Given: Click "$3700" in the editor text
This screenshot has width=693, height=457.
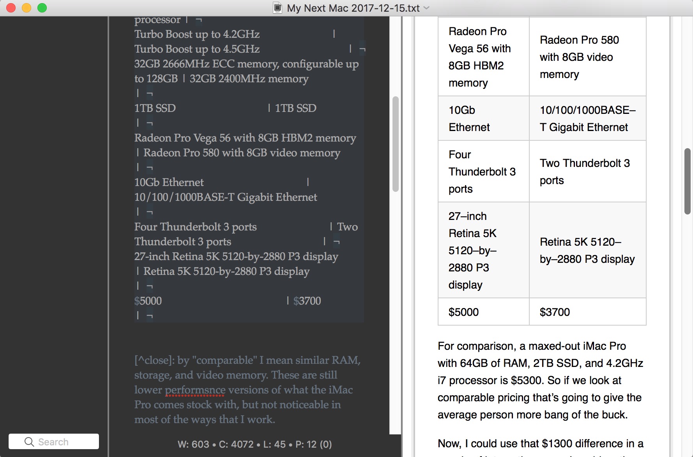Looking at the screenshot, I should point(307,301).
